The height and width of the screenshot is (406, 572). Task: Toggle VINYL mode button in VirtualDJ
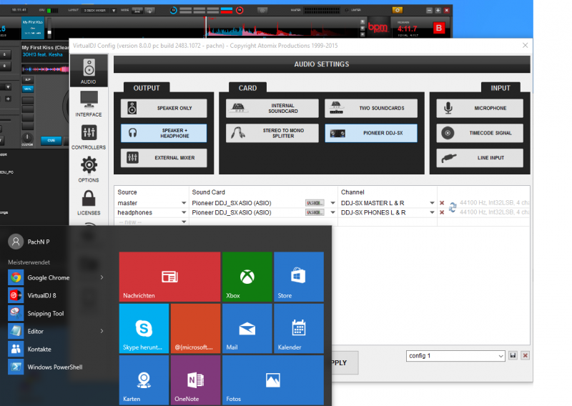point(28,89)
